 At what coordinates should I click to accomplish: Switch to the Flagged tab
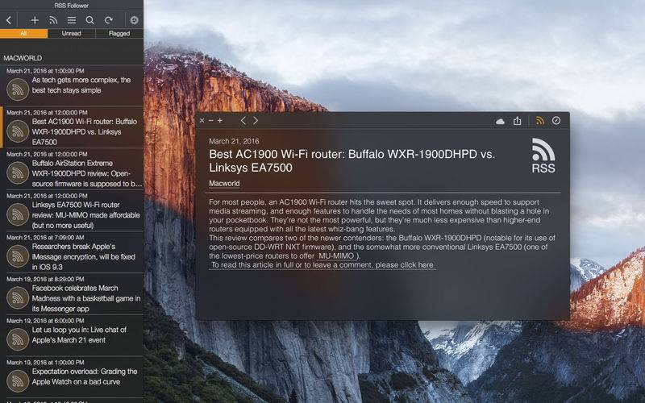click(119, 33)
